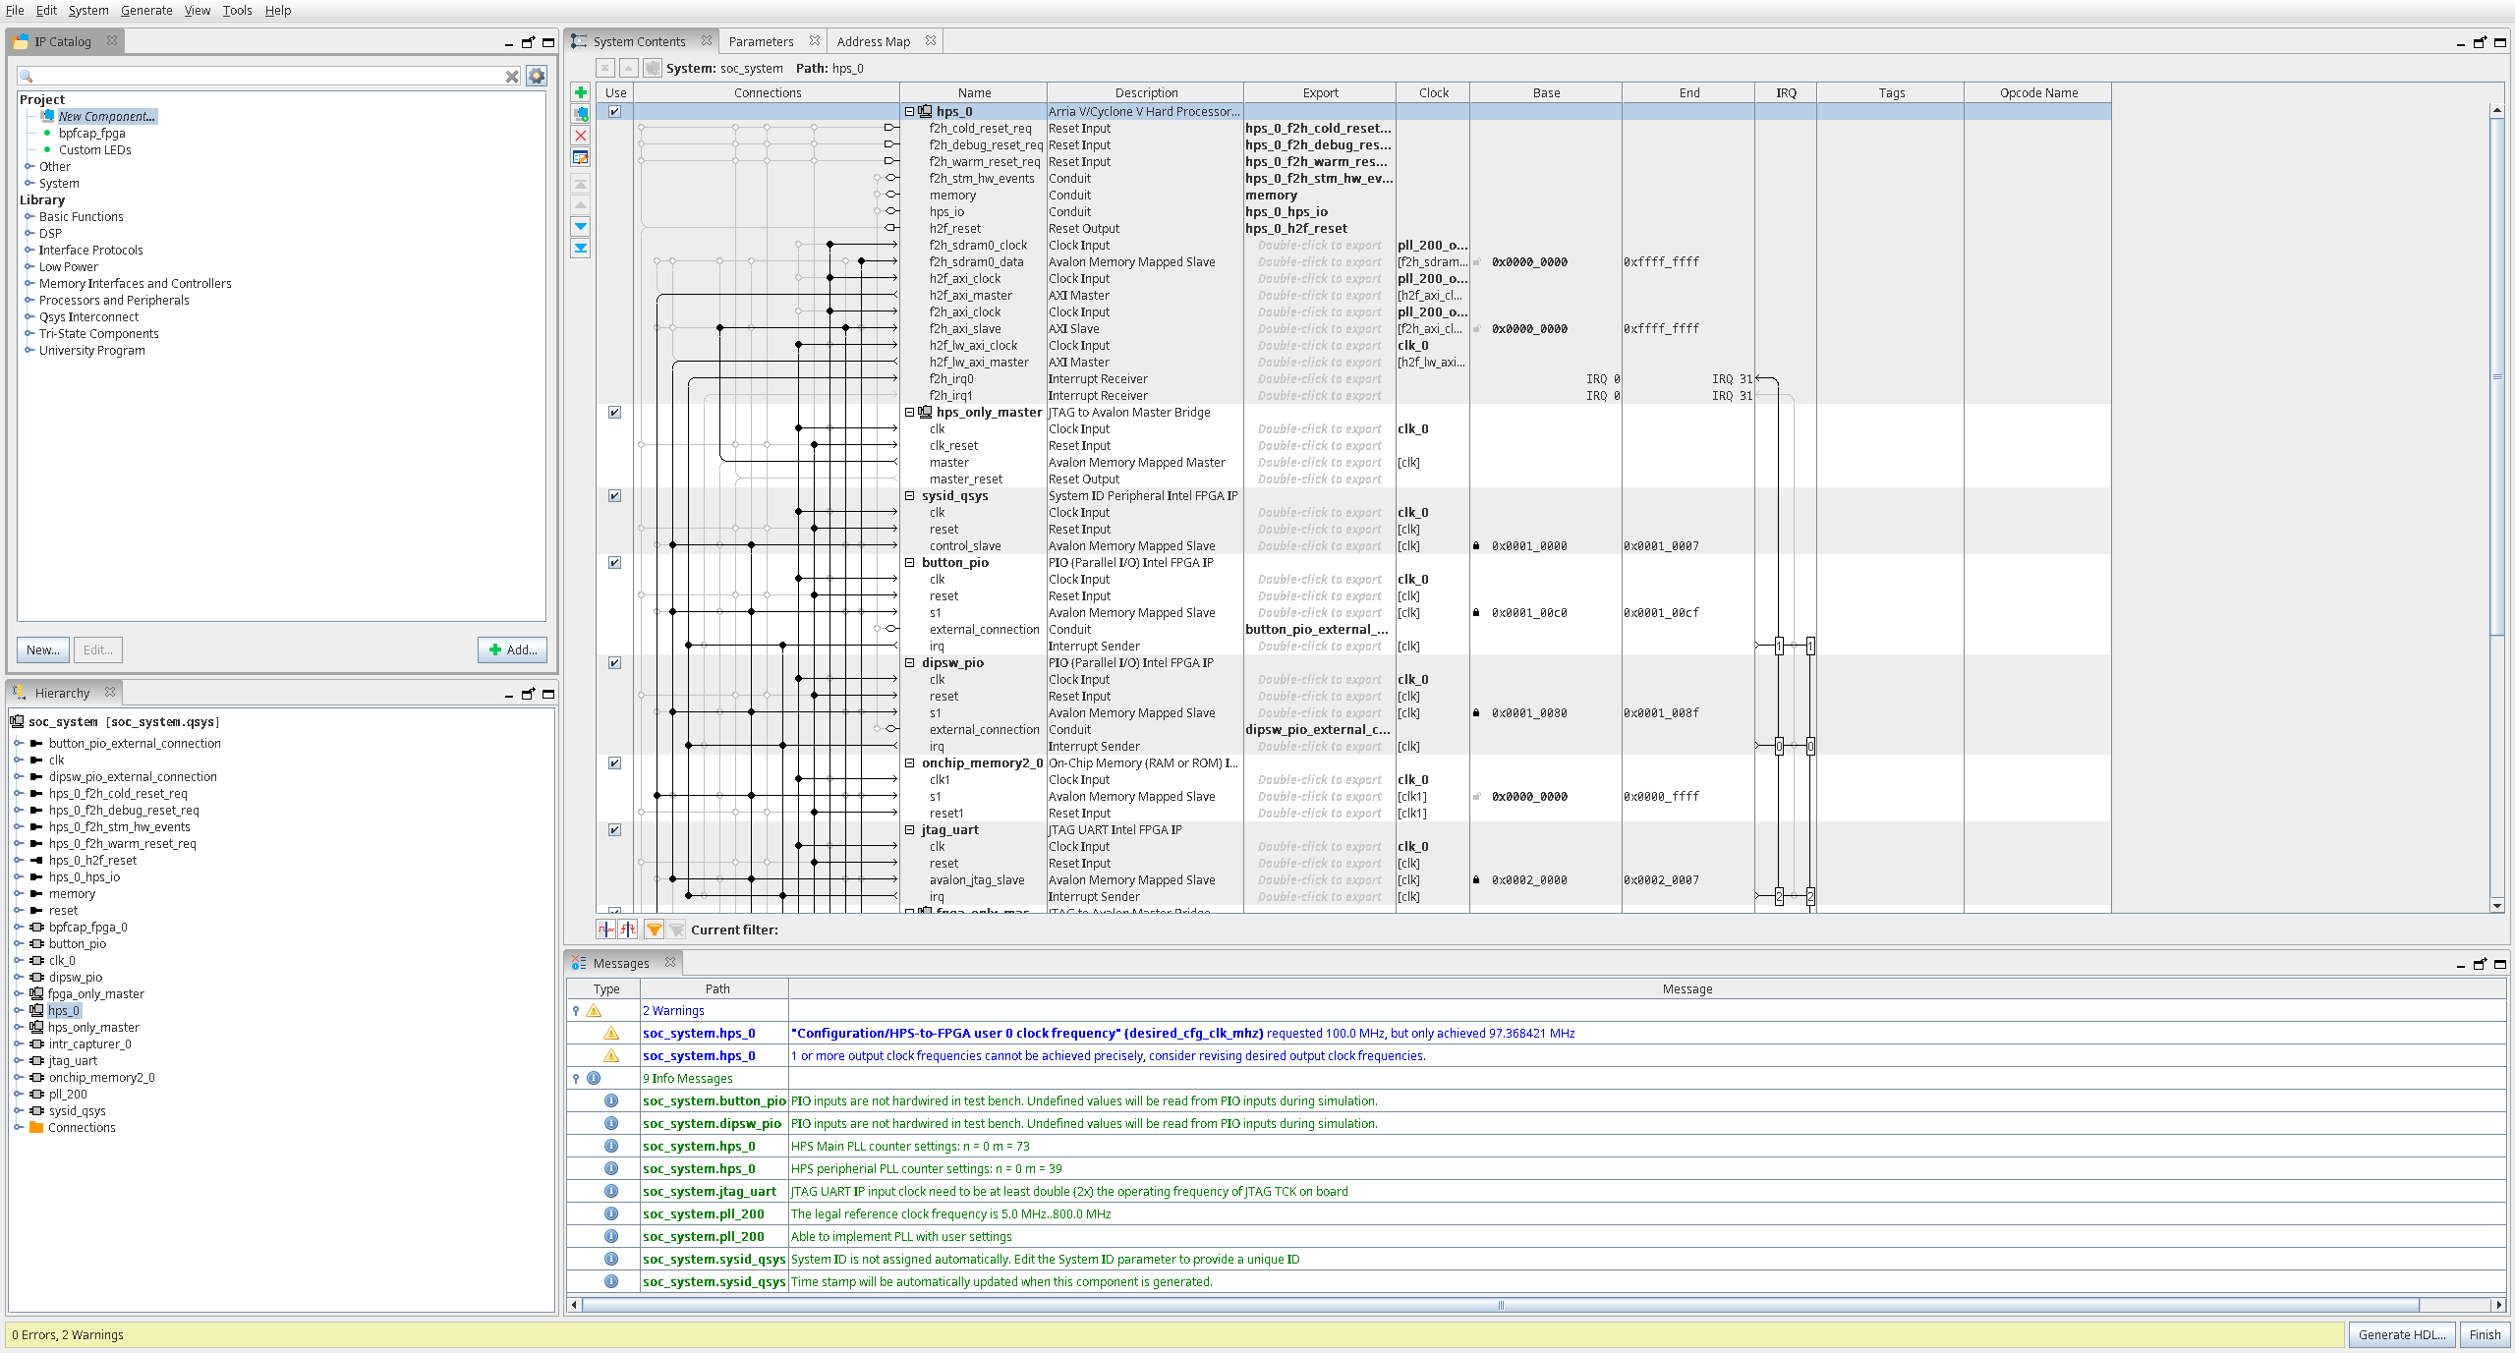The height and width of the screenshot is (1353, 2515).
Task: Click the New... button in IP Catalog
Action: (43, 649)
